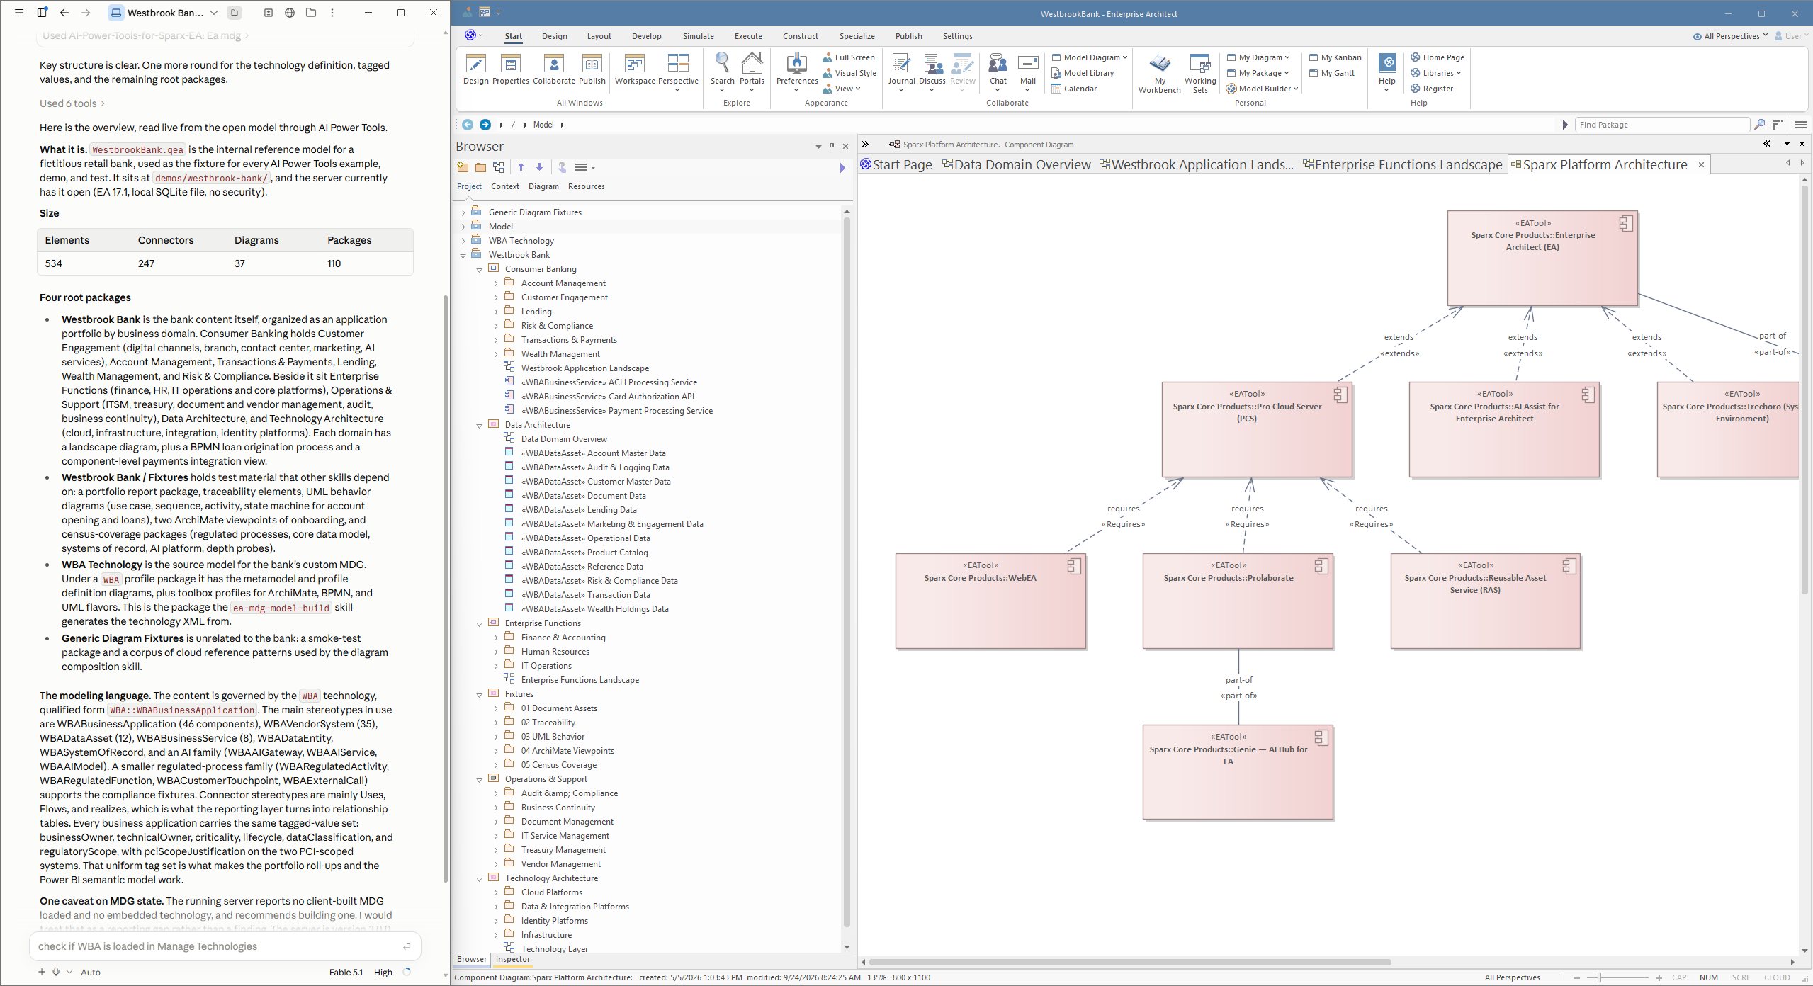Click the navigate back arrow icon
This screenshot has width=1813, height=986.
tap(468, 125)
